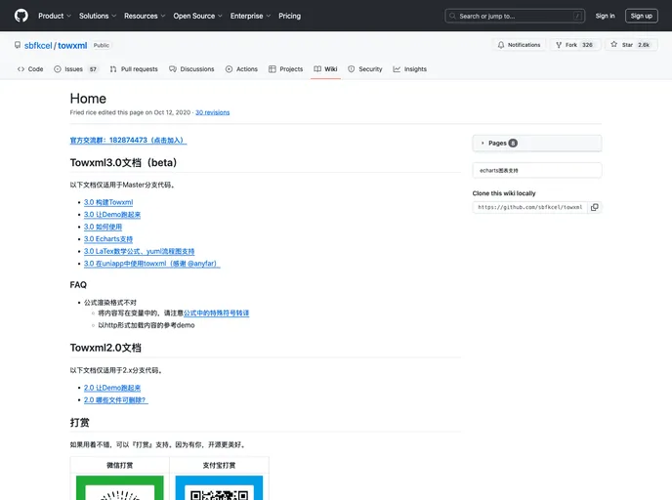Screen dimensions: 672x500
Task: Open the 182874473 group join link
Action: click(128, 140)
